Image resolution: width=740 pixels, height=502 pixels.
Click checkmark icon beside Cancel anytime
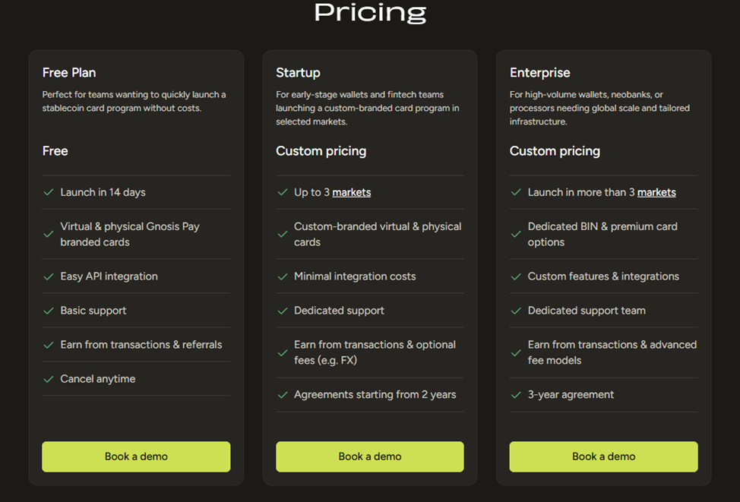click(49, 379)
